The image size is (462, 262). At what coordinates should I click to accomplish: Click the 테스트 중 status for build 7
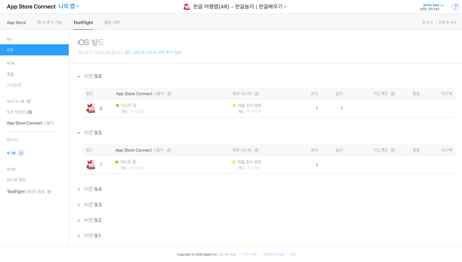tap(128, 162)
